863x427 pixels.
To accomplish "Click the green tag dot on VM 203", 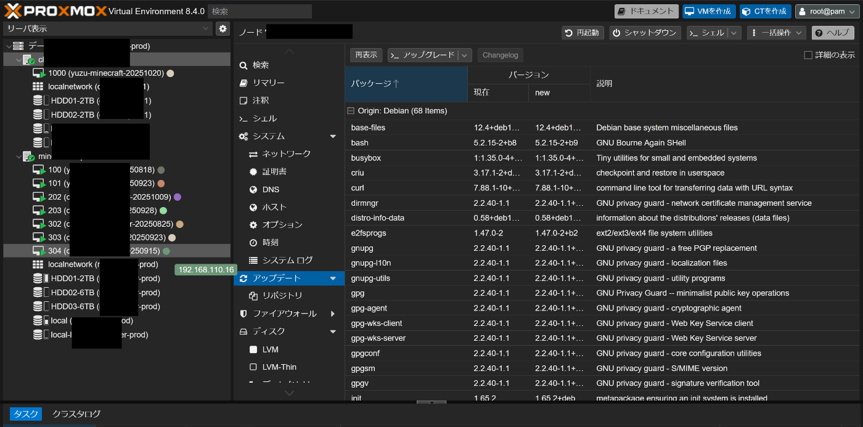I will click(x=163, y=211).
